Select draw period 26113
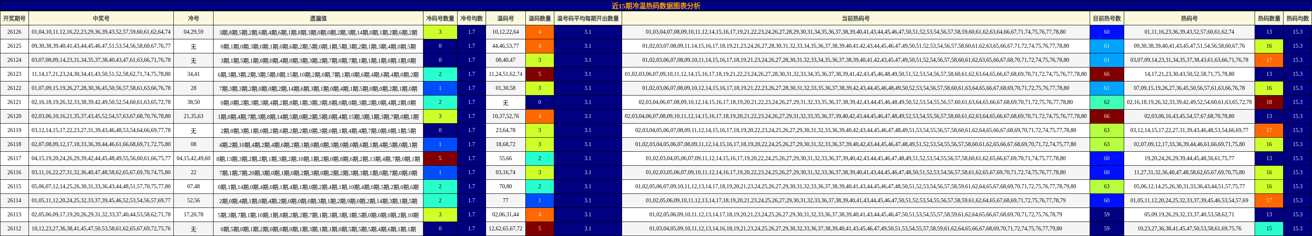Image resolution: width=1312 pixels, height=236 pixels. click(x=14, y=215)
